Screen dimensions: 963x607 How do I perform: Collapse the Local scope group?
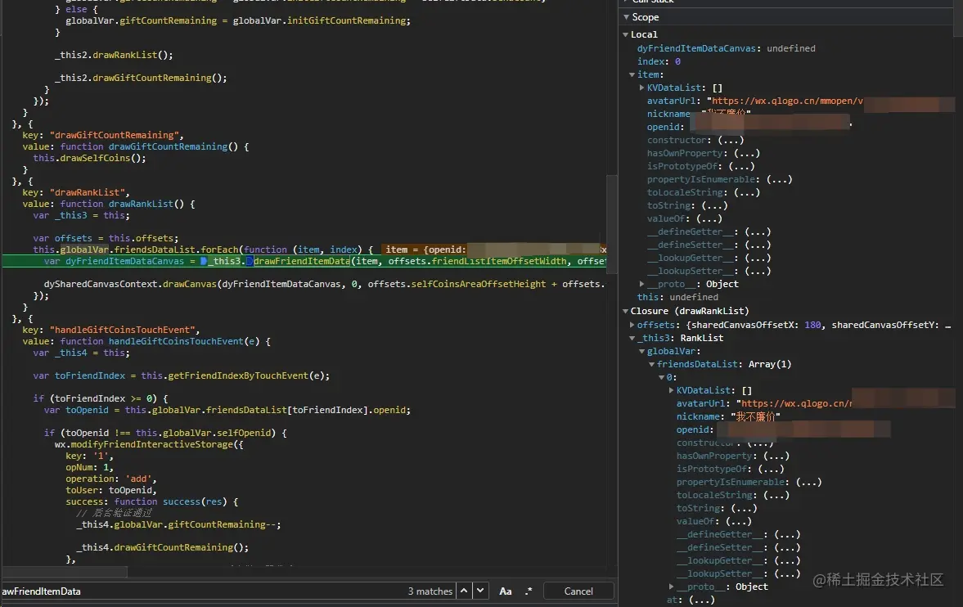[x=625, y=34]
